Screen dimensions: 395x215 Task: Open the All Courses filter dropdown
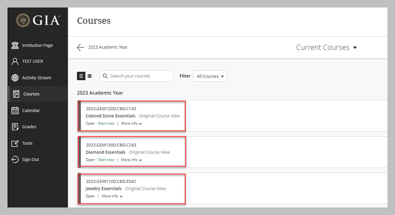(210, 76)
